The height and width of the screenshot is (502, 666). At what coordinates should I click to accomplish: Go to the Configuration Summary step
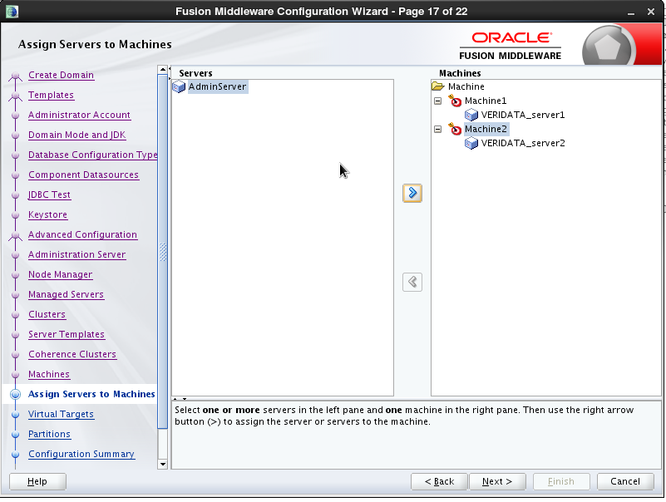point(81,455)
